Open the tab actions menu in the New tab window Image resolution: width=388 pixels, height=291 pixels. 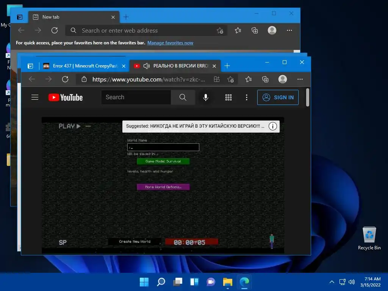point(20,17)
